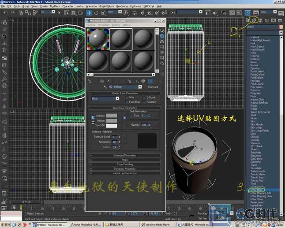Select Unwrap UVW in modifier list

click(x=258, y=187)
